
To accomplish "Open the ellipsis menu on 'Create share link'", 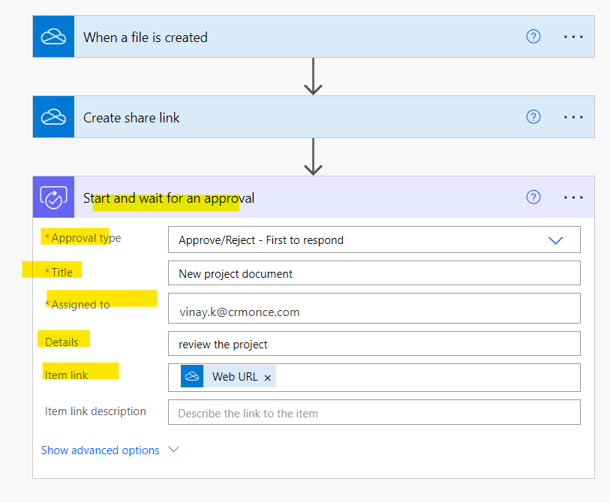I will tap(573, 117).
